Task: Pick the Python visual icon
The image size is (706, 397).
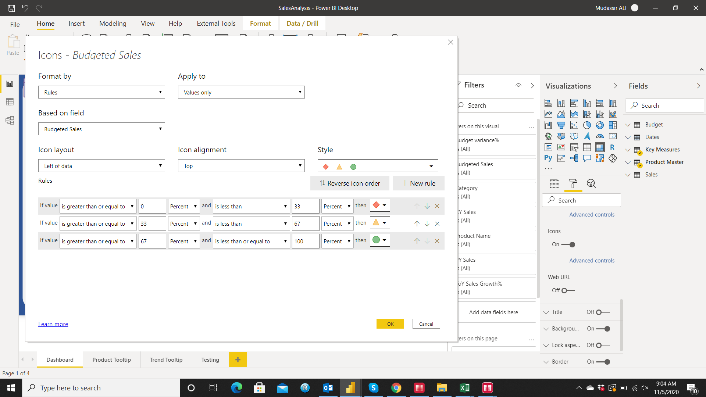Action: 548,158
